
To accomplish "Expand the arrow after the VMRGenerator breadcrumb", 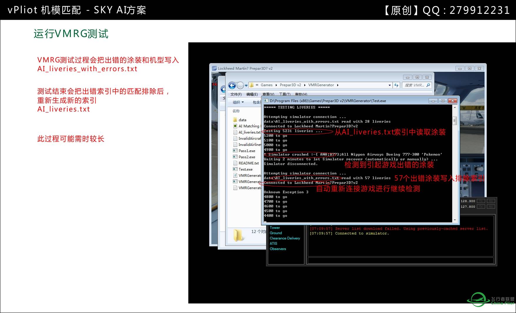I will point(338,85).
